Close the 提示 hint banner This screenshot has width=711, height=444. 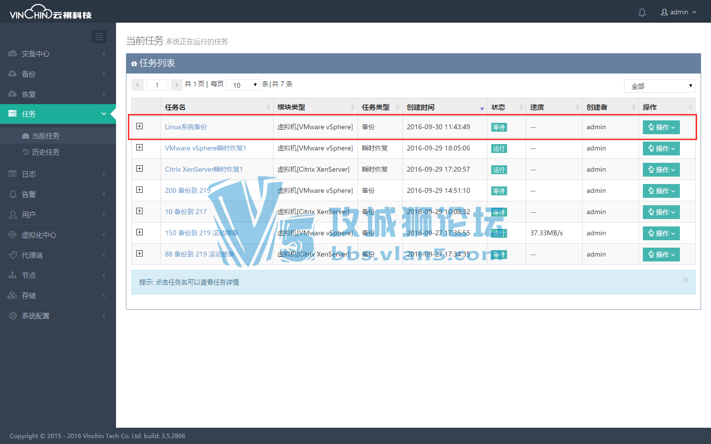tap(685, 280)
